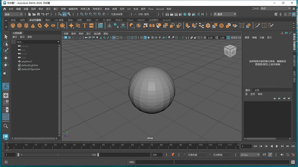Open the outliner search filter dropdown arrow
Image resolution: width=298 pixels, height=167 pixels.
(58, 42)
